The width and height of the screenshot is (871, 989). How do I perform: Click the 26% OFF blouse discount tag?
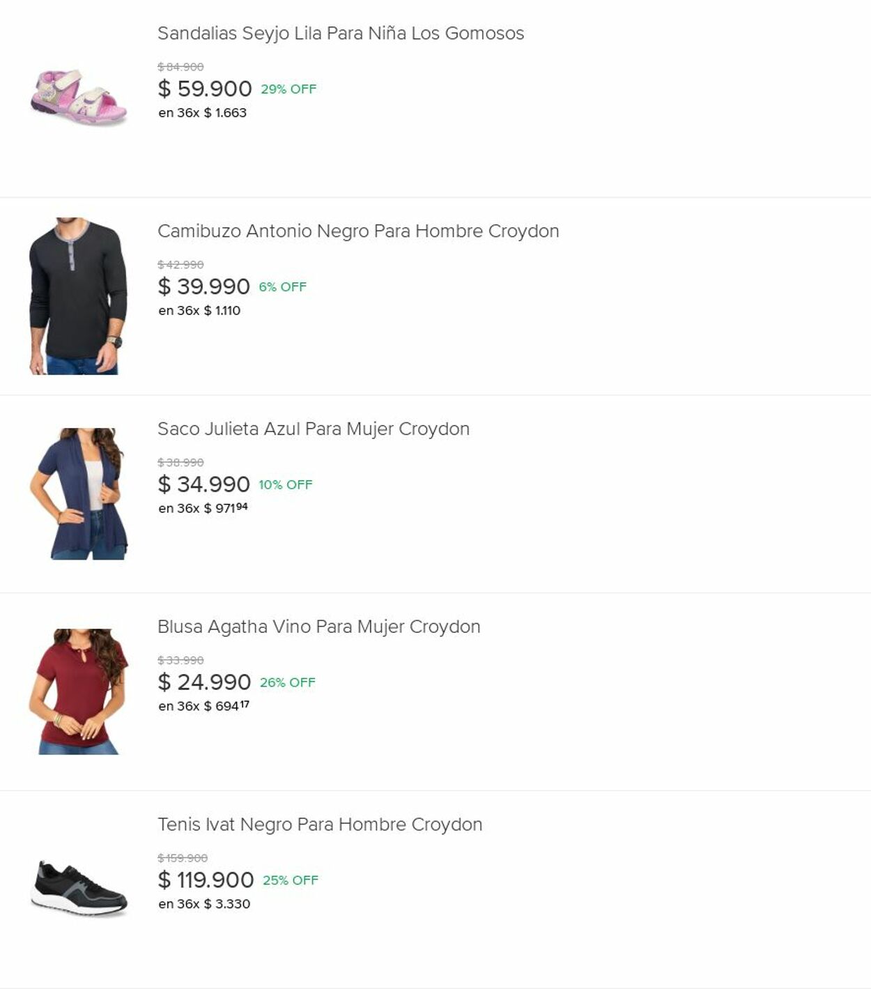(x=287, y=682)
